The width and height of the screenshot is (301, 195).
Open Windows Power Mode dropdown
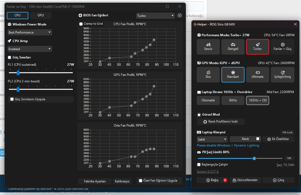pyautogui.click(x=30, y=32)
